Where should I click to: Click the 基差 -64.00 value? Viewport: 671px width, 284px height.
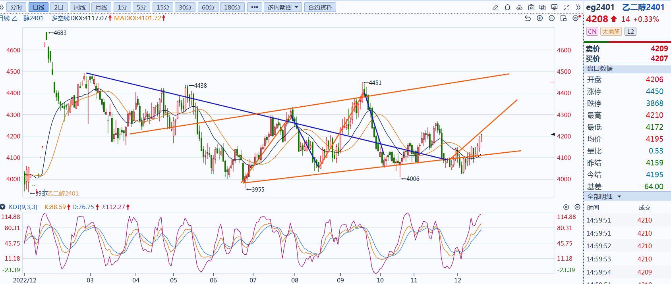coord(652,186)
